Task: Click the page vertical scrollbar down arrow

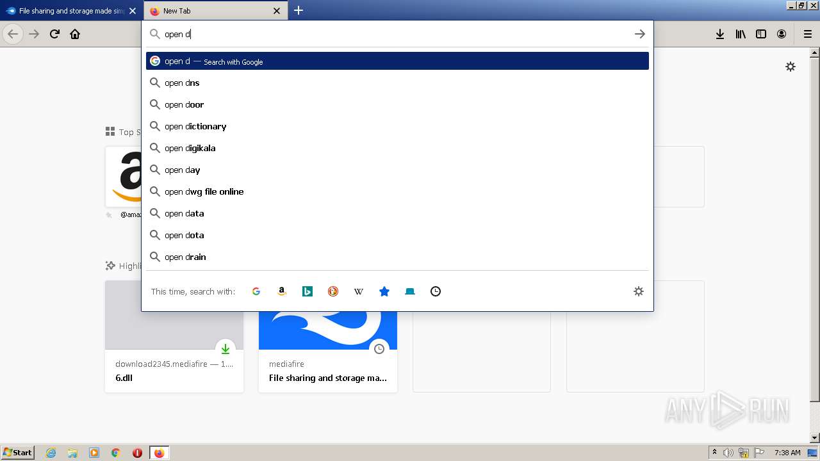Action: [814, 438]
